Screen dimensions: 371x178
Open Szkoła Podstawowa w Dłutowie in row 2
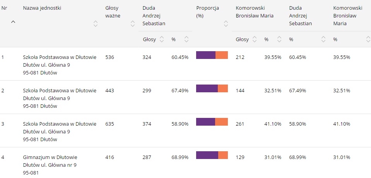[60, 91]
